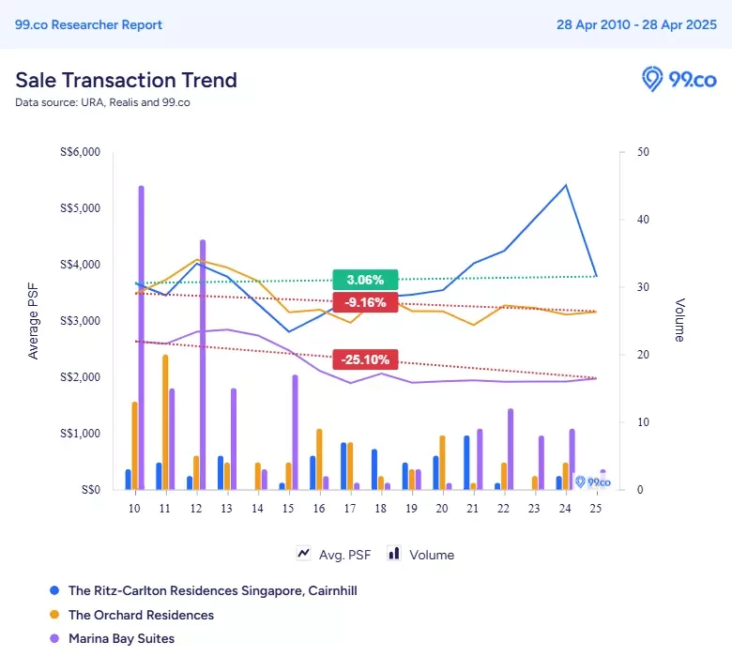Click the small 99.co watermark in chart
The width and height of the screenshot is (732, 657).
pos(593,481)
